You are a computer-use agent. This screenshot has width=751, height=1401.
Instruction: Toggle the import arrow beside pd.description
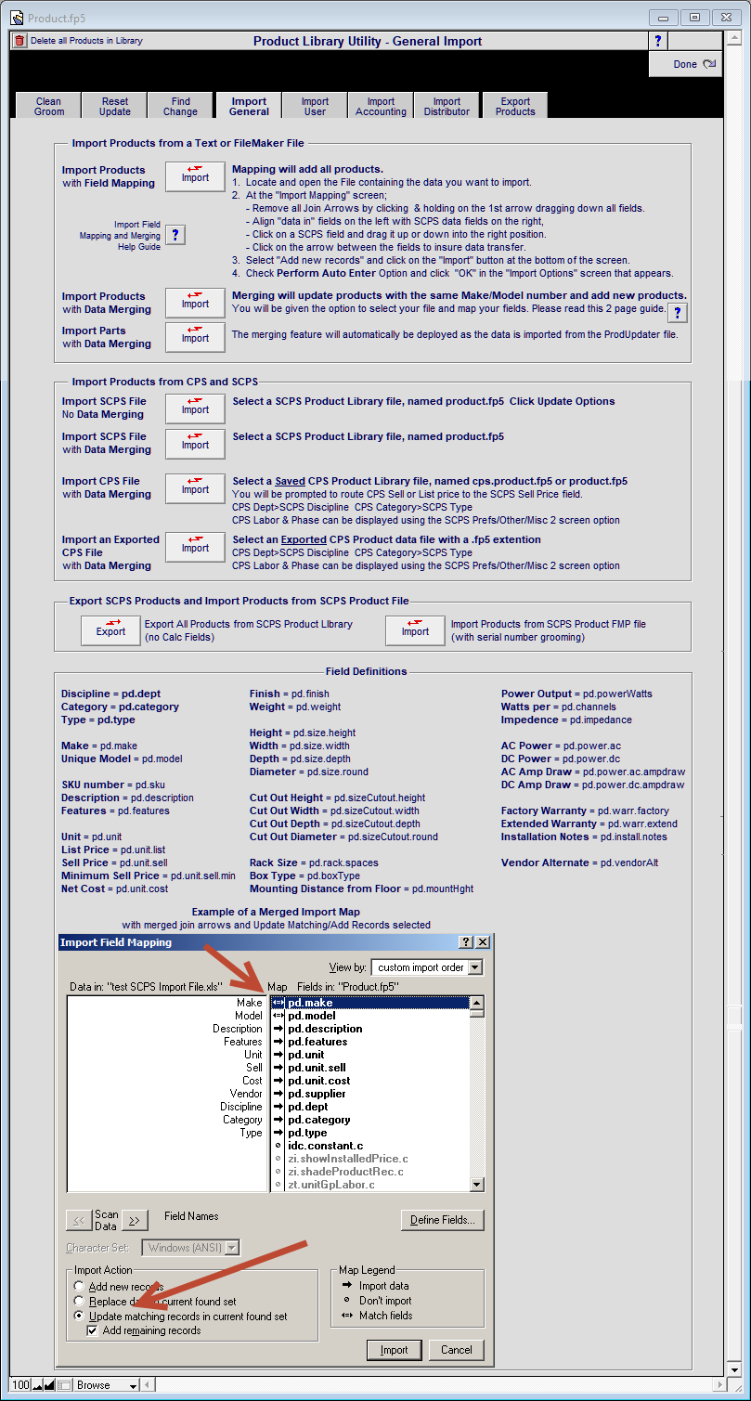[x=278, y=1029]
